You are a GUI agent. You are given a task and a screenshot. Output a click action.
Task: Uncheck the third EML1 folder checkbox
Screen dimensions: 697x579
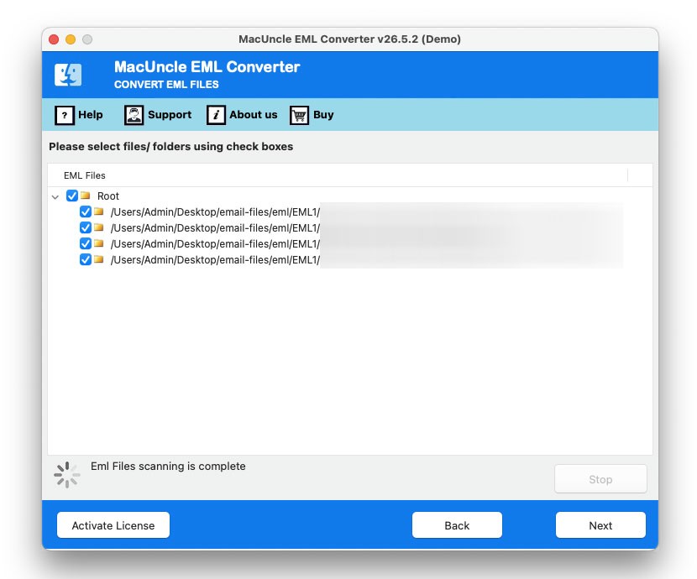pyautogui.click(x=86, y=243)
